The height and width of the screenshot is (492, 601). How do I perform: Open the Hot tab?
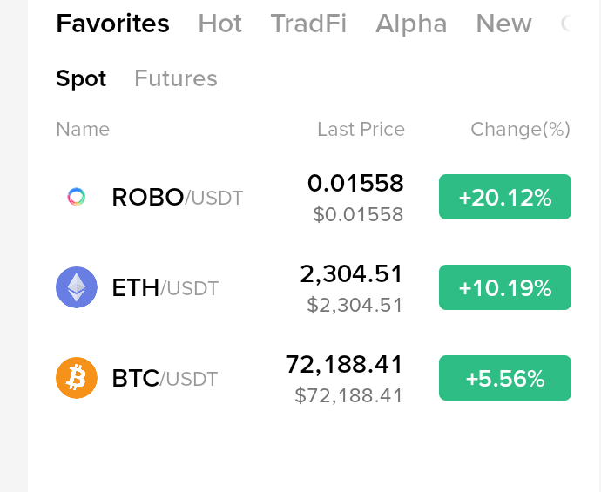point(220,24)
